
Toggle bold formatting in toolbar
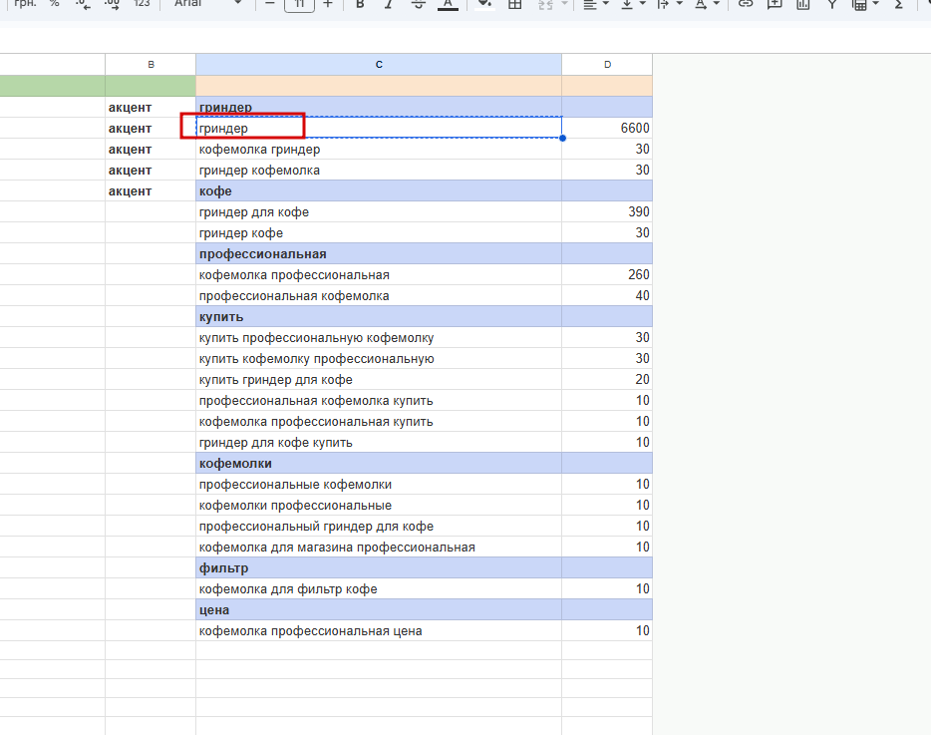(359, 4)
